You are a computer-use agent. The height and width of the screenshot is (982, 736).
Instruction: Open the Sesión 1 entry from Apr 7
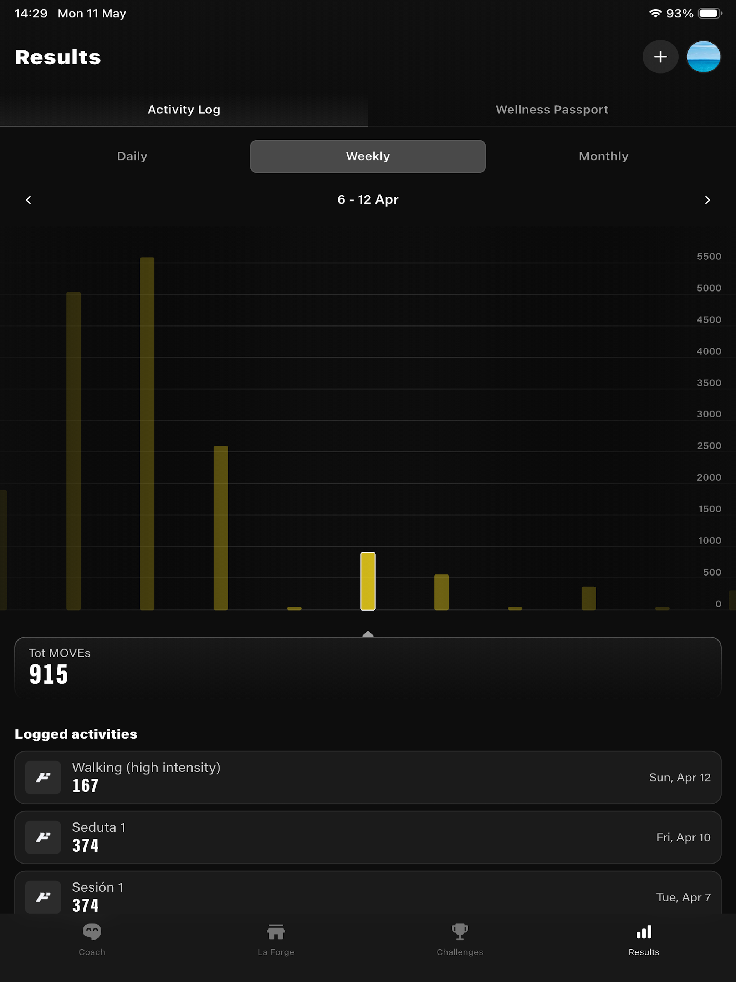[x=368, y=892]
